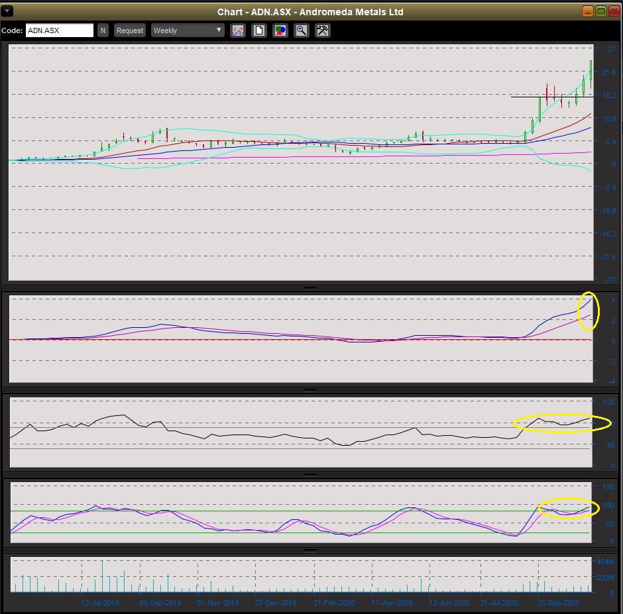Click the blank page template icon
Screen dimensions: 623x614
(x=259, y=30)
